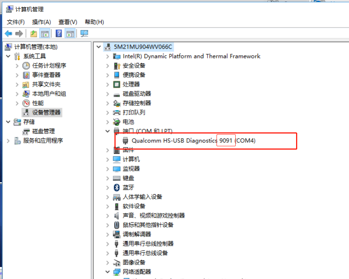The image size is (349, 279).
Task: Select Qualcomm HS-USB Diagnostics 9091 (COM4)
Action: (x=193, y=141)
